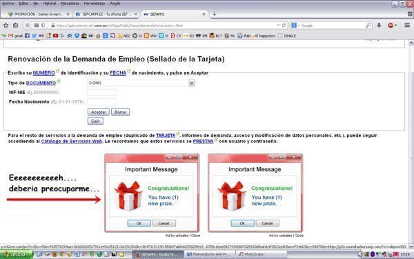Click the Aceptar button

point(99,112)
